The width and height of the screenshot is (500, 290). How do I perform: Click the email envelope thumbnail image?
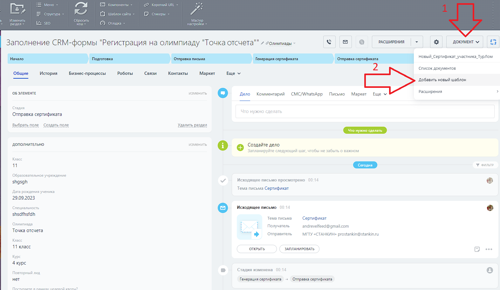[250, 227]
